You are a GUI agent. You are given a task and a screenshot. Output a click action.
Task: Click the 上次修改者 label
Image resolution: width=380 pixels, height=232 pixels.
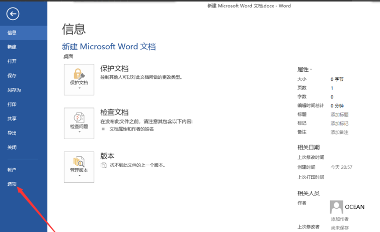tap(309, 227)
